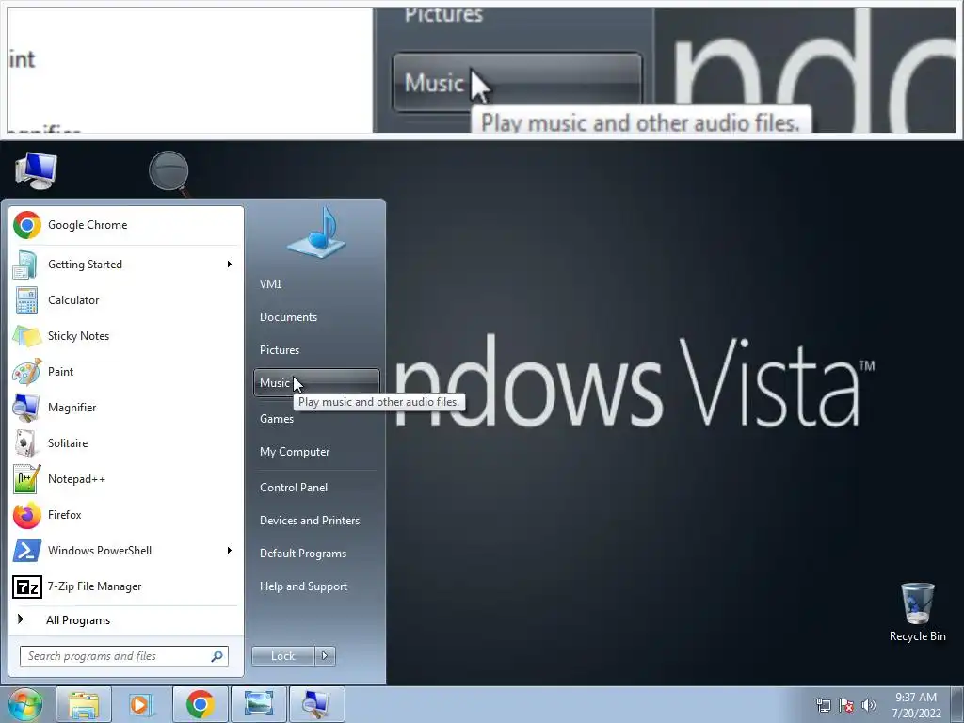This screenshot has height=723, width=964.
Task: Click the Notepad++ label text
Action: [x=77, y=479]
